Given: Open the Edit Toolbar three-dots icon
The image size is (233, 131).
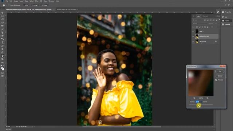Looking at the screenshot, I should (x=3, y=62).
